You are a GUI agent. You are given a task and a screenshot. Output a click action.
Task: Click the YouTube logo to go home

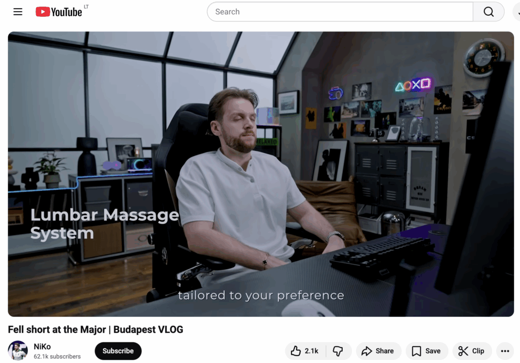coord(59,12)
